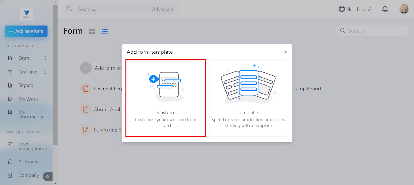
Task: Click the user profile avatar
Action: pos(404,9)
